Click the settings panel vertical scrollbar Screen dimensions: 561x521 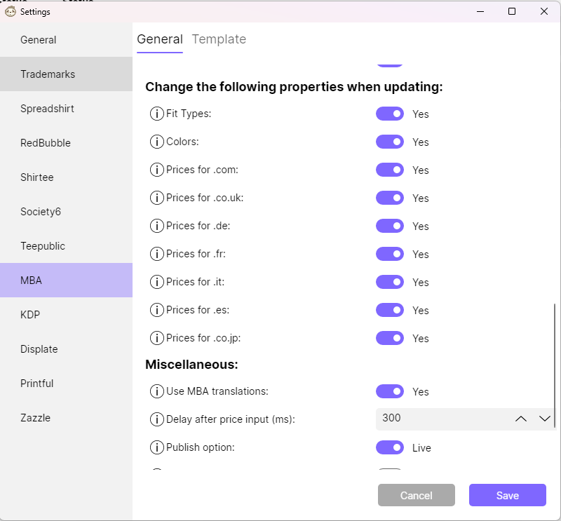click(555, 365)
